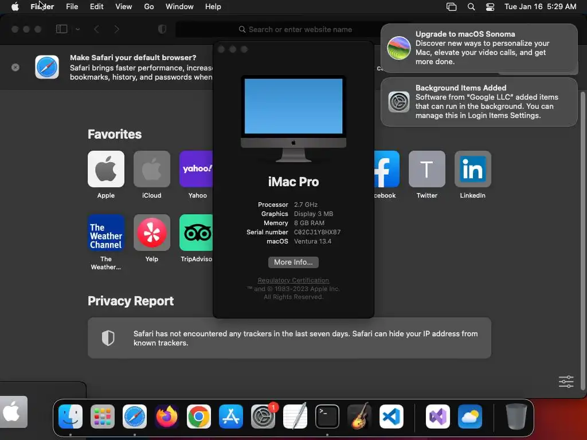
Task: Click the Display 3 MB graphics value
Action: click(x=314, y=214)
